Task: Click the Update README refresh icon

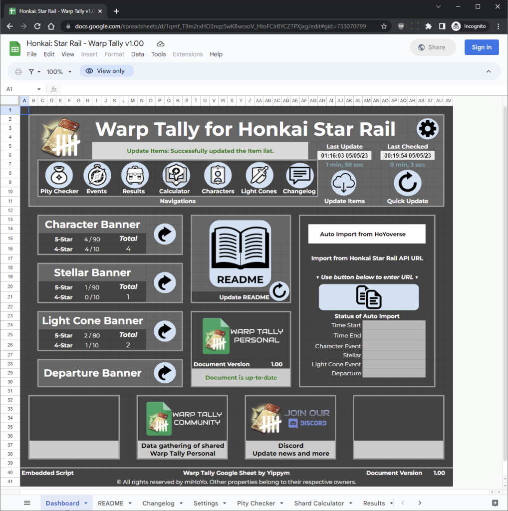Action: (279, 292)
